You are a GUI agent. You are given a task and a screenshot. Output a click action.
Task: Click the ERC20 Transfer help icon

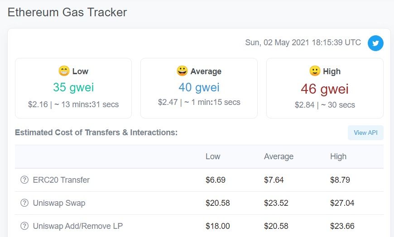tap(24, 180)
